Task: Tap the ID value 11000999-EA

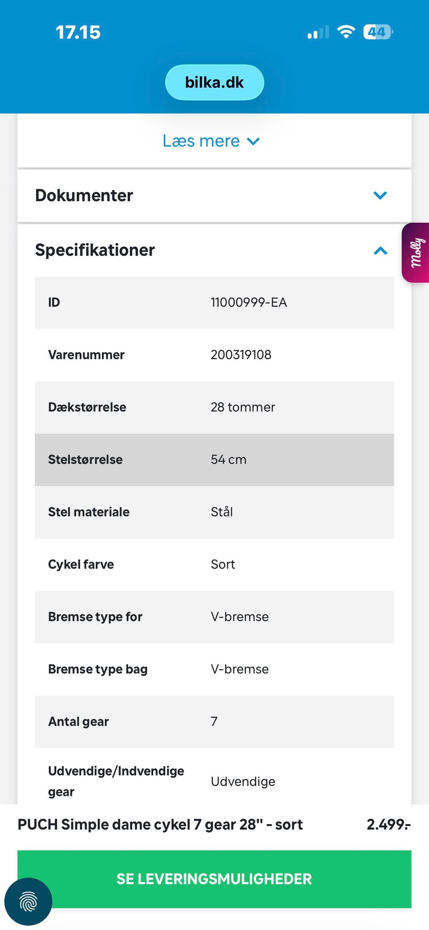Action: point(248,303)
